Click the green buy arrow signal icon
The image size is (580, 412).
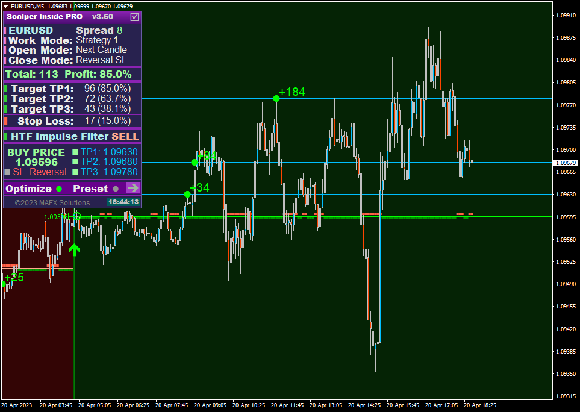pos(74,249)
